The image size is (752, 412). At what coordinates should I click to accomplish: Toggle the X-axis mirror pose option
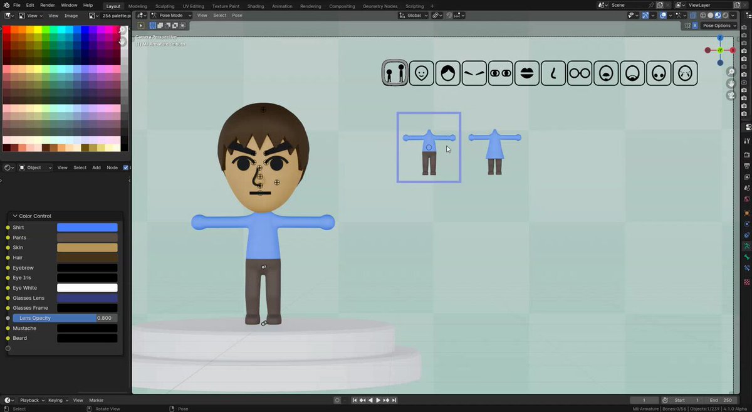click(x=694, y=26)
